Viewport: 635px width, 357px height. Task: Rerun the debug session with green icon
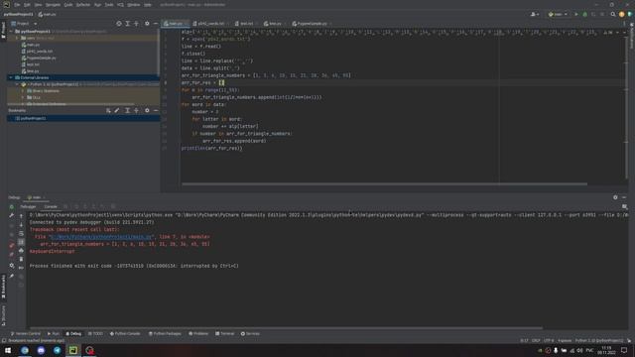pos(11,207)
